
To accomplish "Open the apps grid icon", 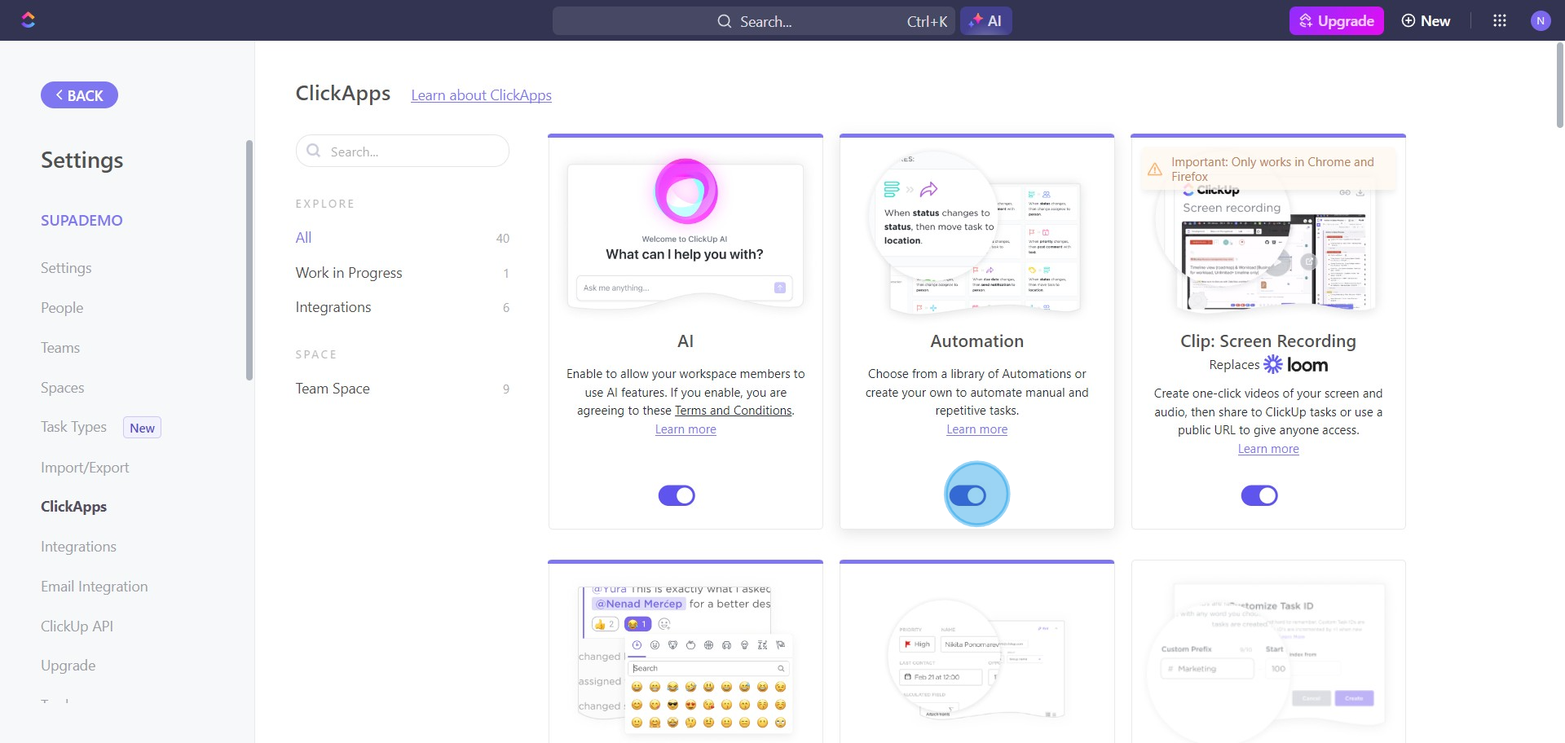I will pyautogui.click(x=1500, y=21).
